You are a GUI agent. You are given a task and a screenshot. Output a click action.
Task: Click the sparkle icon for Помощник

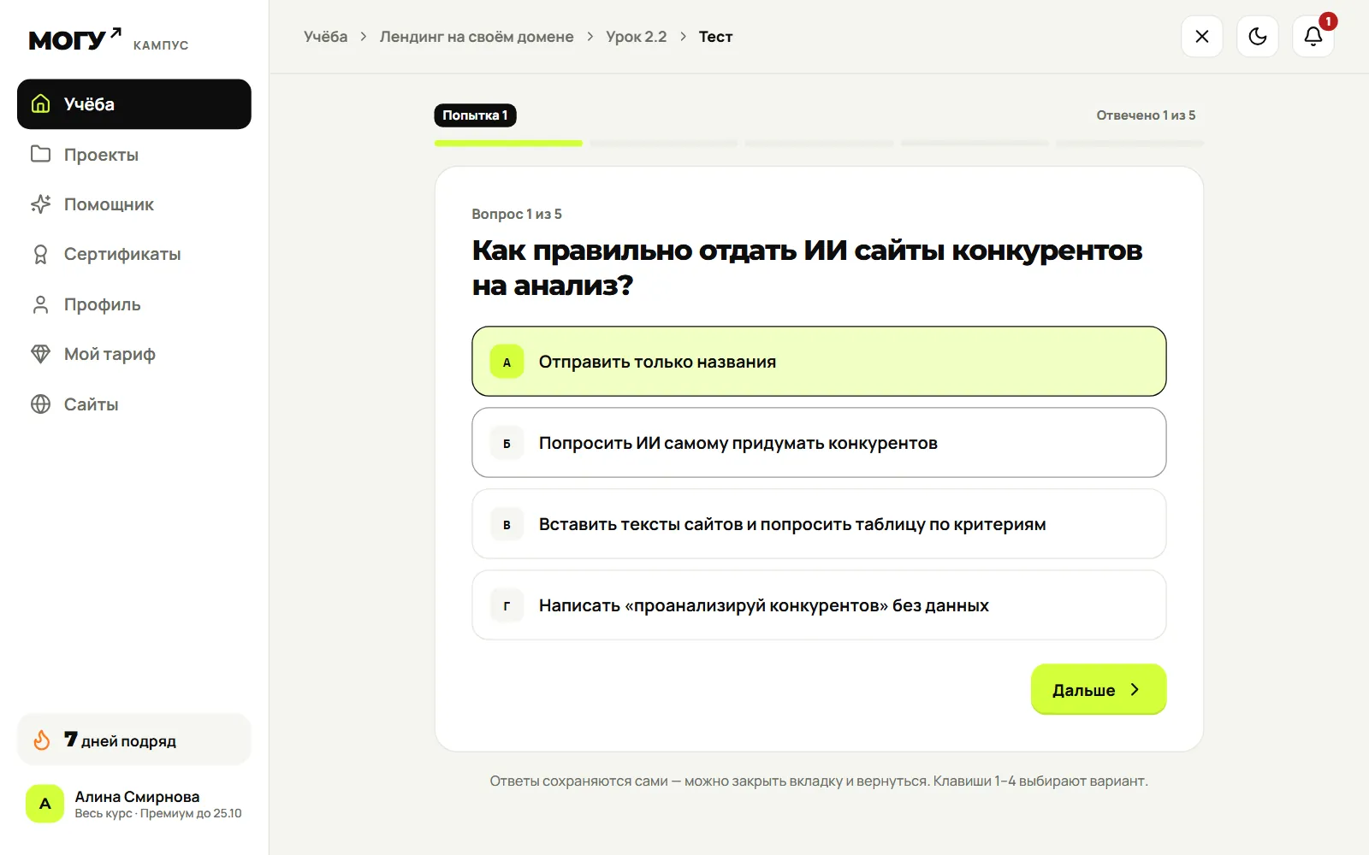[40, 204]
